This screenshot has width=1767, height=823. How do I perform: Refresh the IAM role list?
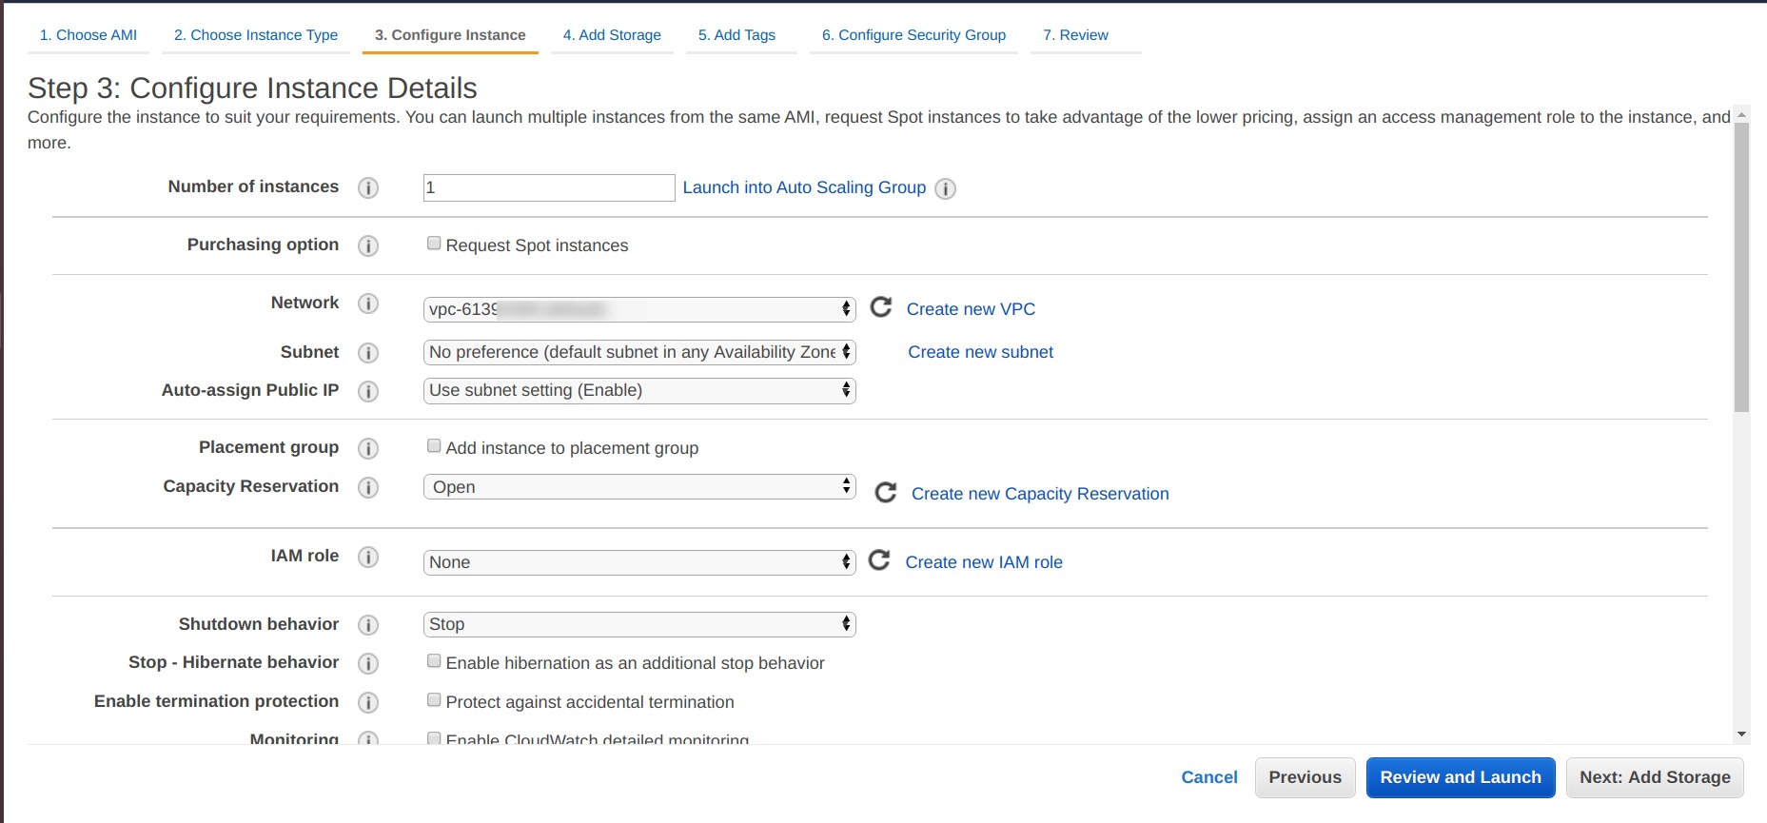[880, 560]
